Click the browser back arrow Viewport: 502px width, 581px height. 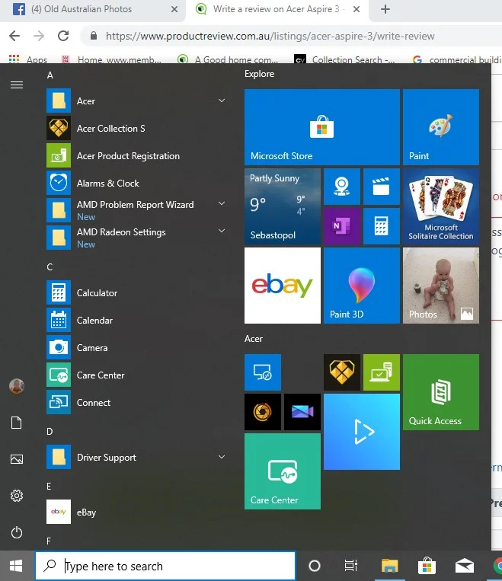click(14, 36)
